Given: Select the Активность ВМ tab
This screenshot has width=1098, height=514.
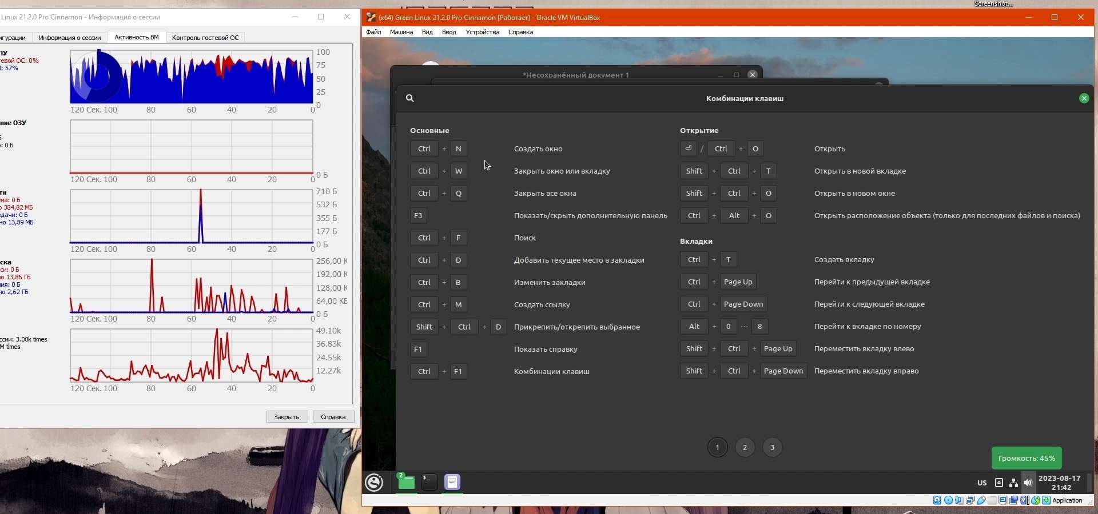Looking at the screenshot, I should tap(137, 37).
